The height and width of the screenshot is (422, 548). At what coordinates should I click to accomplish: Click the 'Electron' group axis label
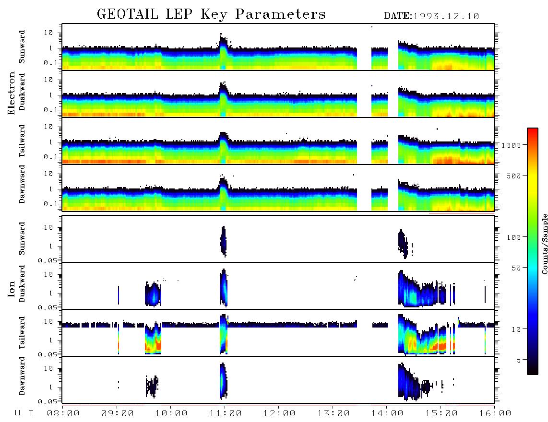click(12, 93)
